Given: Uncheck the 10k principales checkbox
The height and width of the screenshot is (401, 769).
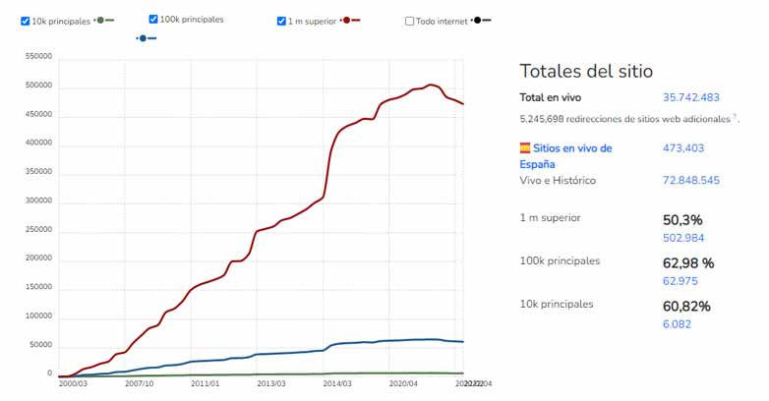Looking at the screenshot, I should 26,21.
